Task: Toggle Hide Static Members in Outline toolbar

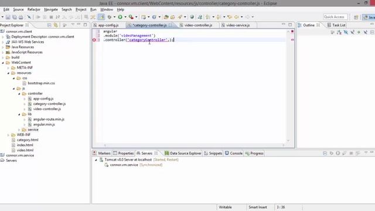Action: (352, 32)
